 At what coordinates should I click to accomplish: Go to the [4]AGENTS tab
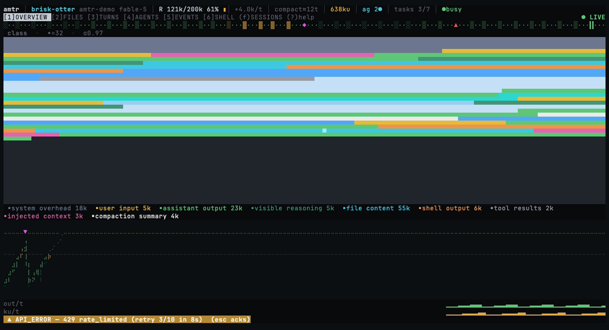[141, 17]
